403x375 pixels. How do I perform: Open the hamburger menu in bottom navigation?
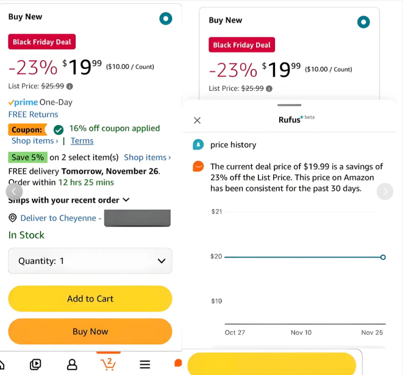[x=145, y=365]
